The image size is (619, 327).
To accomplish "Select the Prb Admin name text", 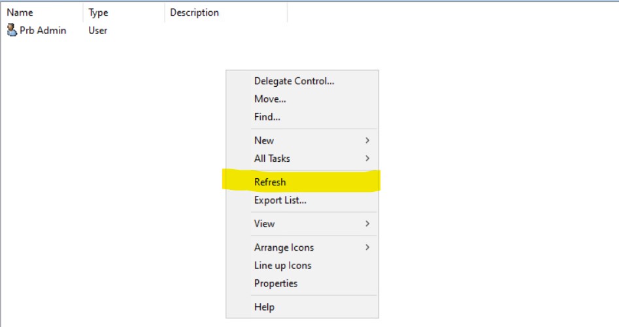I will click(x=43, y=30).
